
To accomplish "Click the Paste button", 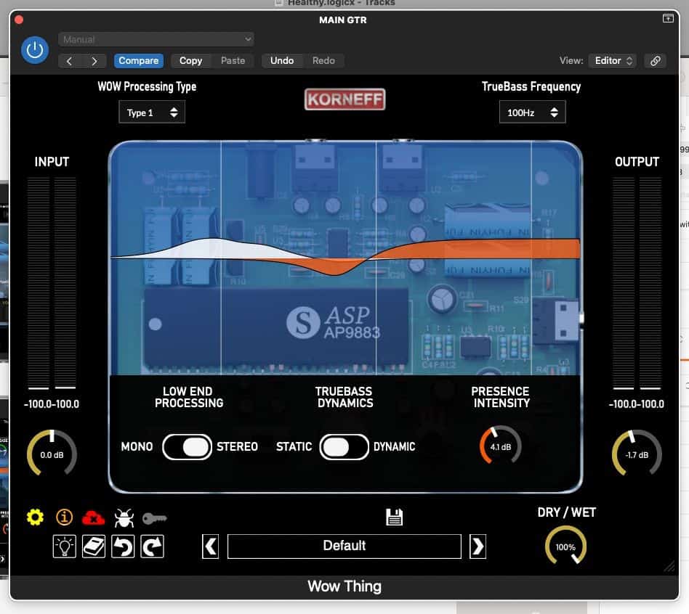I will click(233, 60).
